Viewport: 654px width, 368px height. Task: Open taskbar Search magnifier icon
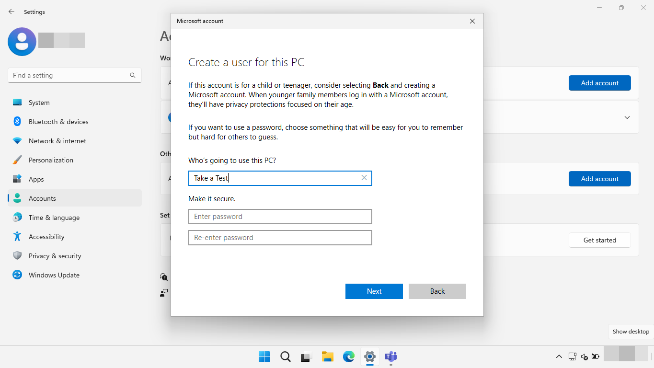coord(286,356)
